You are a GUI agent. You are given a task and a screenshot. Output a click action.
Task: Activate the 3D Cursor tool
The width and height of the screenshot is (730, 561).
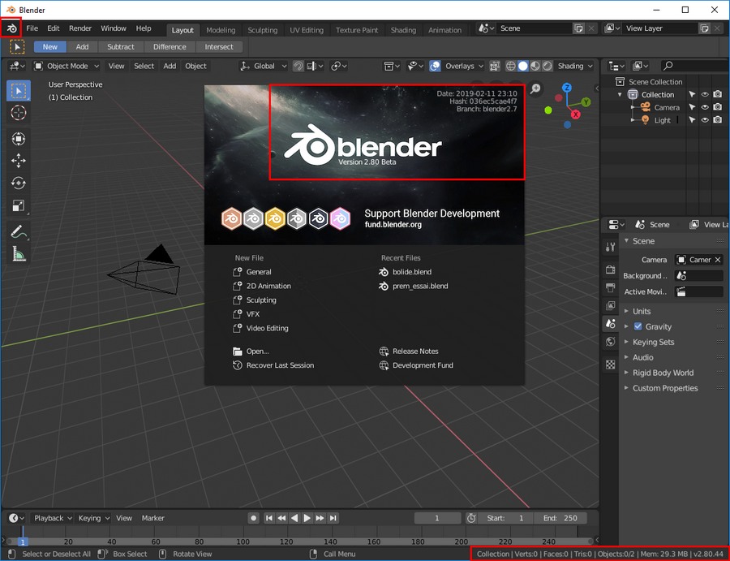18,113
